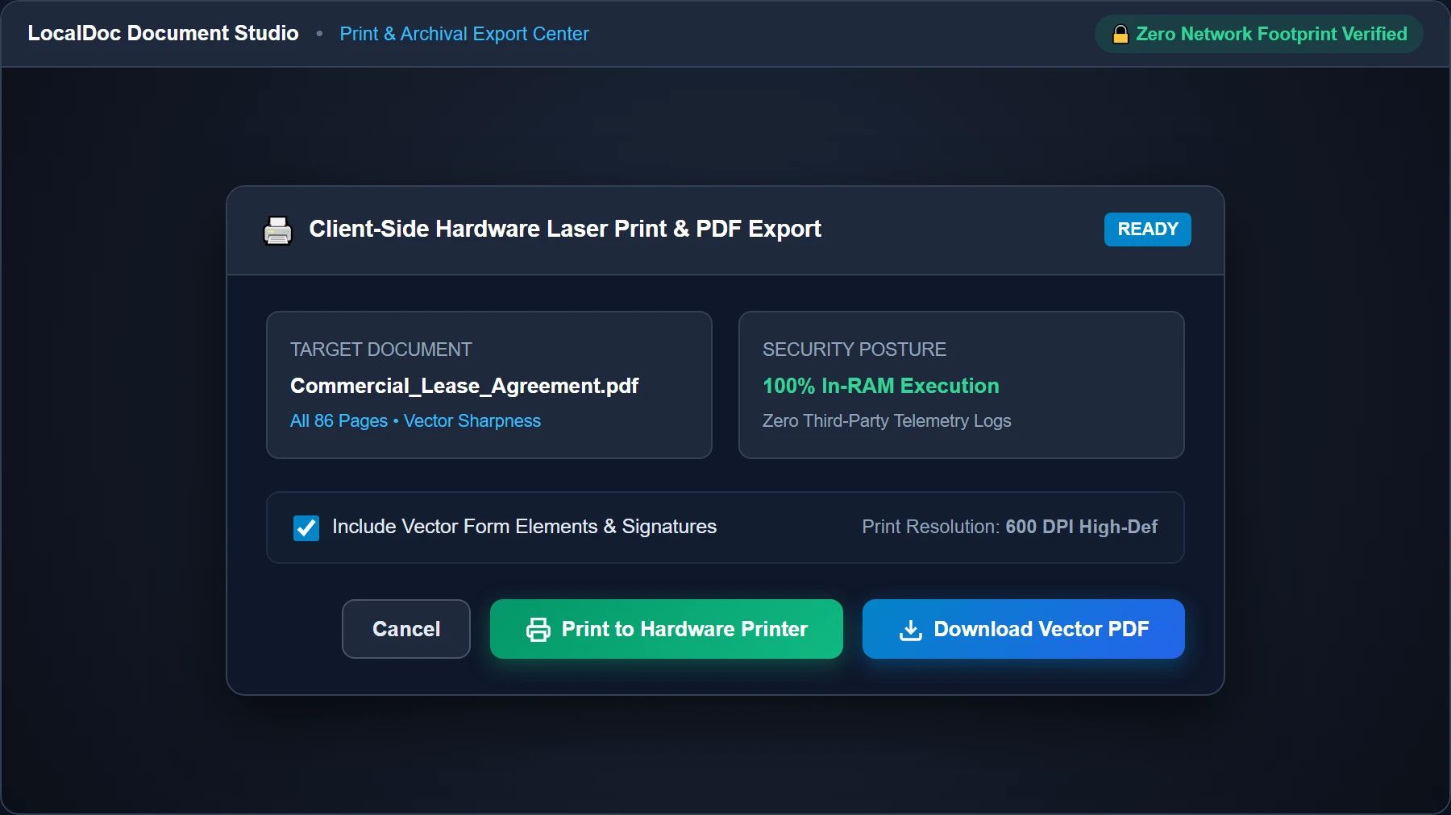Image resolution: width=1451 pixels, height=815 pixels.
Task: Click Zero Network Footprint Verified text
Action: click(1271, 34)
